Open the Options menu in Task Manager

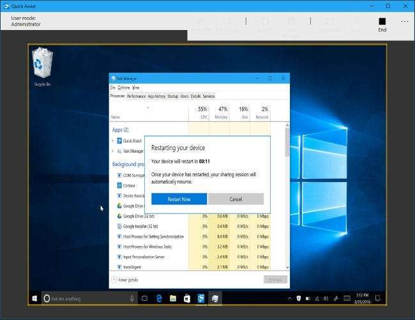point(124,88)
